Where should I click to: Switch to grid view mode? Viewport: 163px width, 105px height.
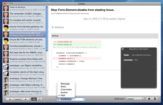(39, 99)
